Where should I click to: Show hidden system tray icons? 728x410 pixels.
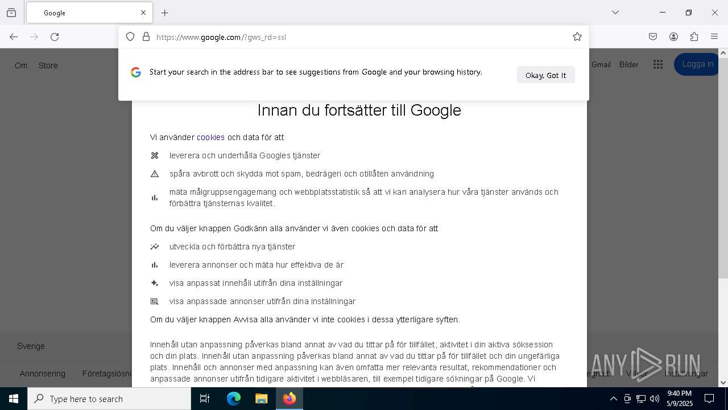tap(613, 399)
